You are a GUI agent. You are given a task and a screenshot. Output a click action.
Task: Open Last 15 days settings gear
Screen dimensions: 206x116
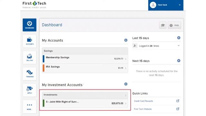coord(179,38)
